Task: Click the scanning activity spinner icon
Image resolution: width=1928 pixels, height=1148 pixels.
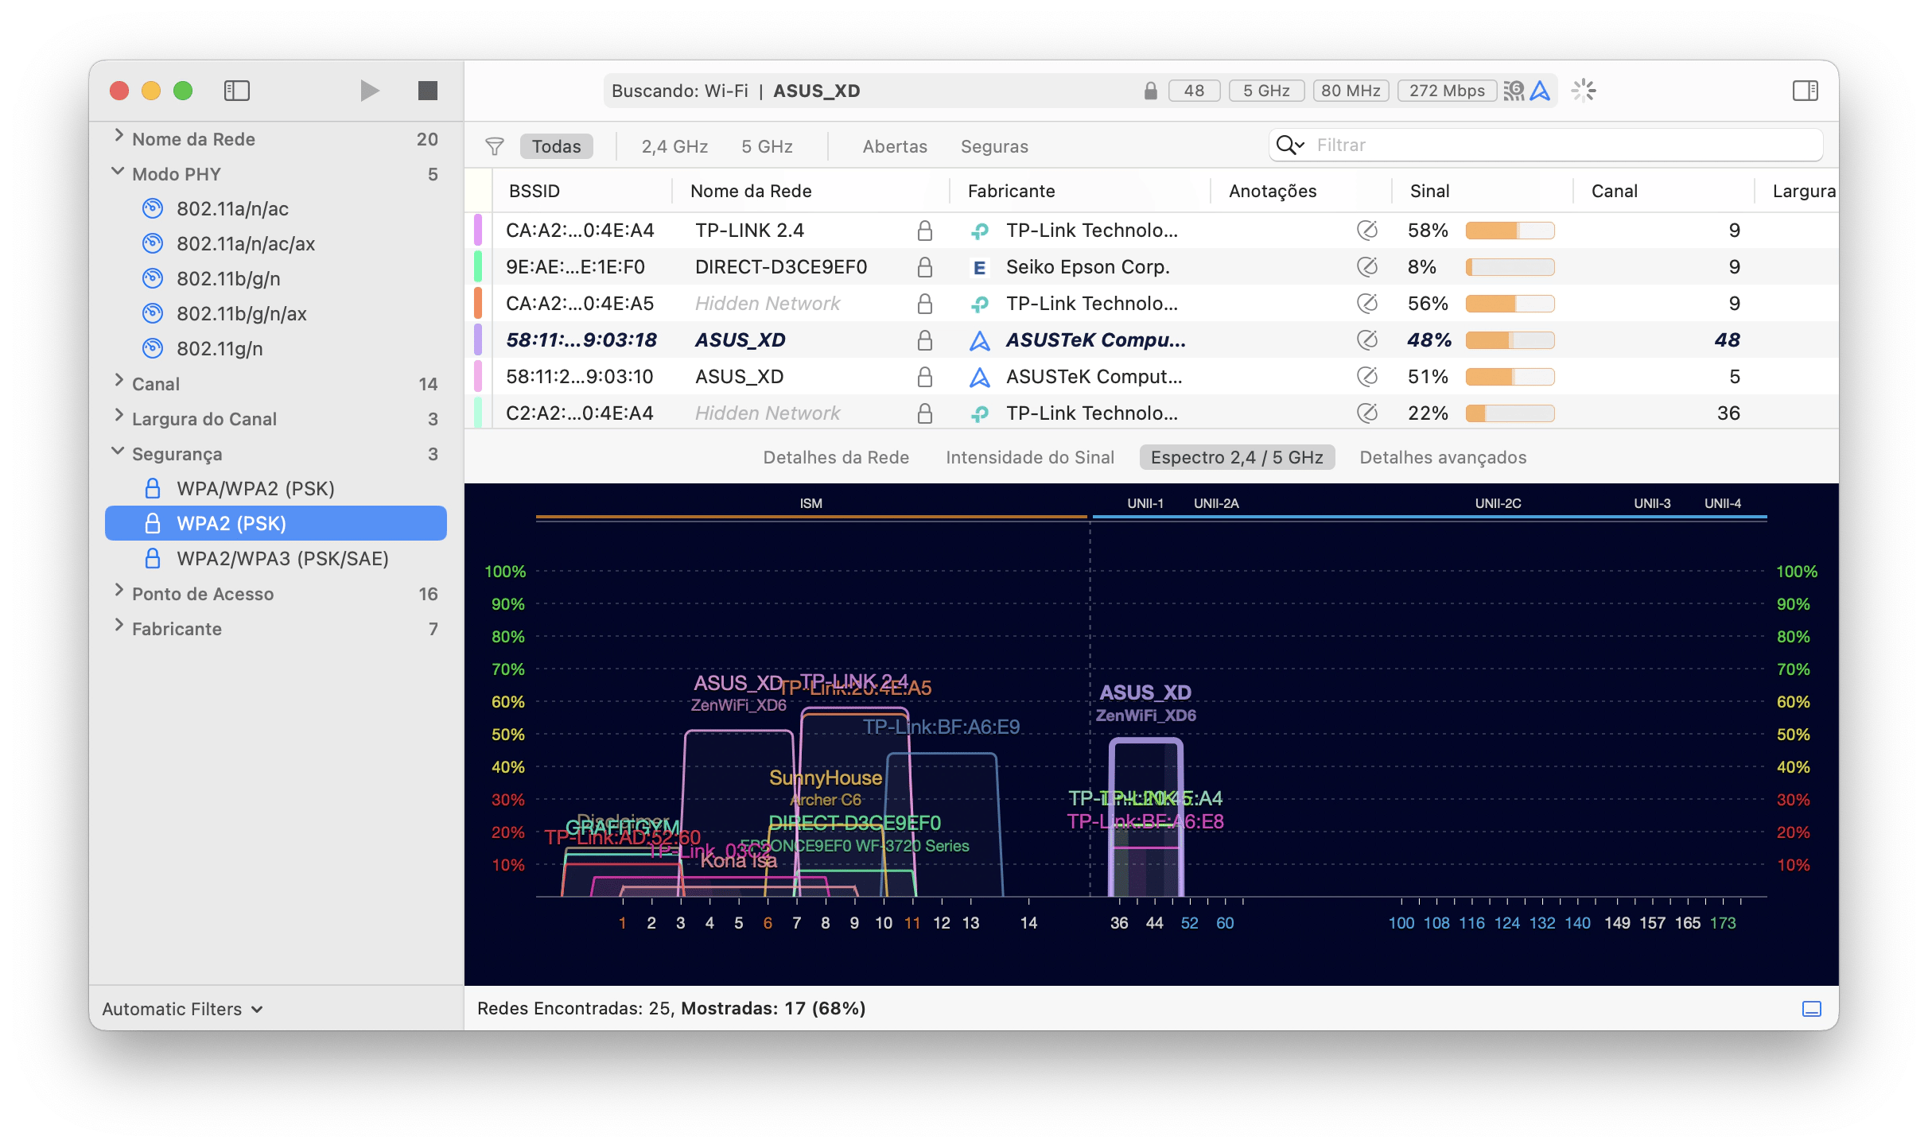Action: click(1584, 91)
